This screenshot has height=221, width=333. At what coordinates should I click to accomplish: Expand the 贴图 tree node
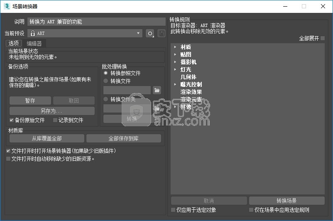click(x=175, y=54)
